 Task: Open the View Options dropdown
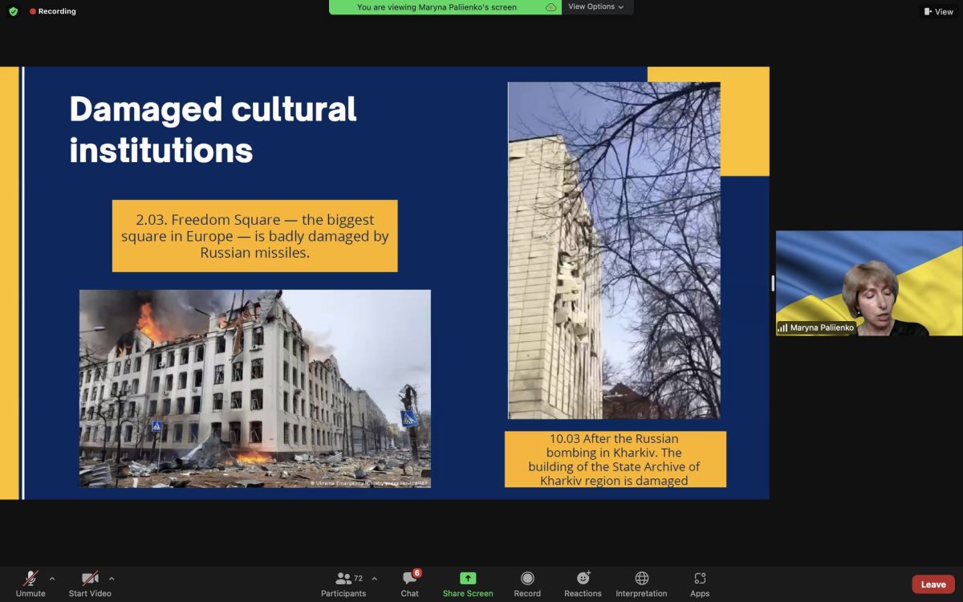pos(596,7)
